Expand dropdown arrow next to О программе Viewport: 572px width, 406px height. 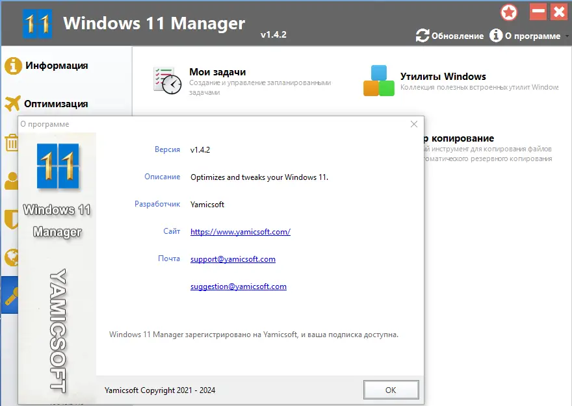[x=567, y=36]
